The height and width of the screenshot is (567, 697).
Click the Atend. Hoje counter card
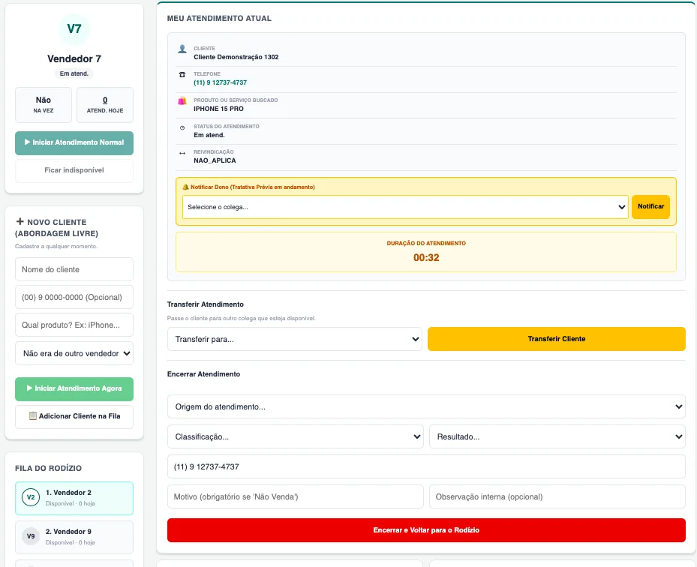click(x=105, y=105)
